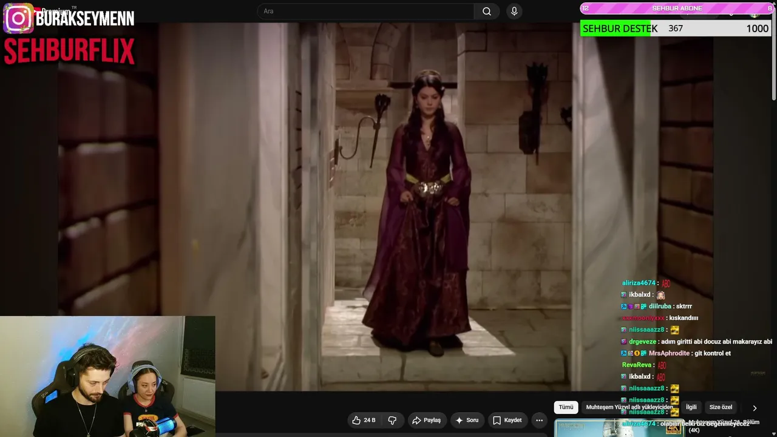777x437 pixels.
Task: Share the video via Paylaş
Action: coord(426,420)
